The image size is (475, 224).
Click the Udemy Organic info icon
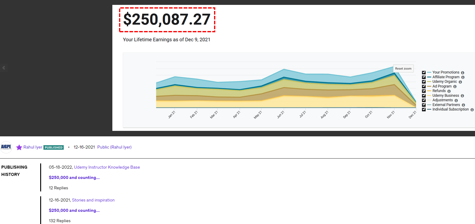(x=460, y=82)
